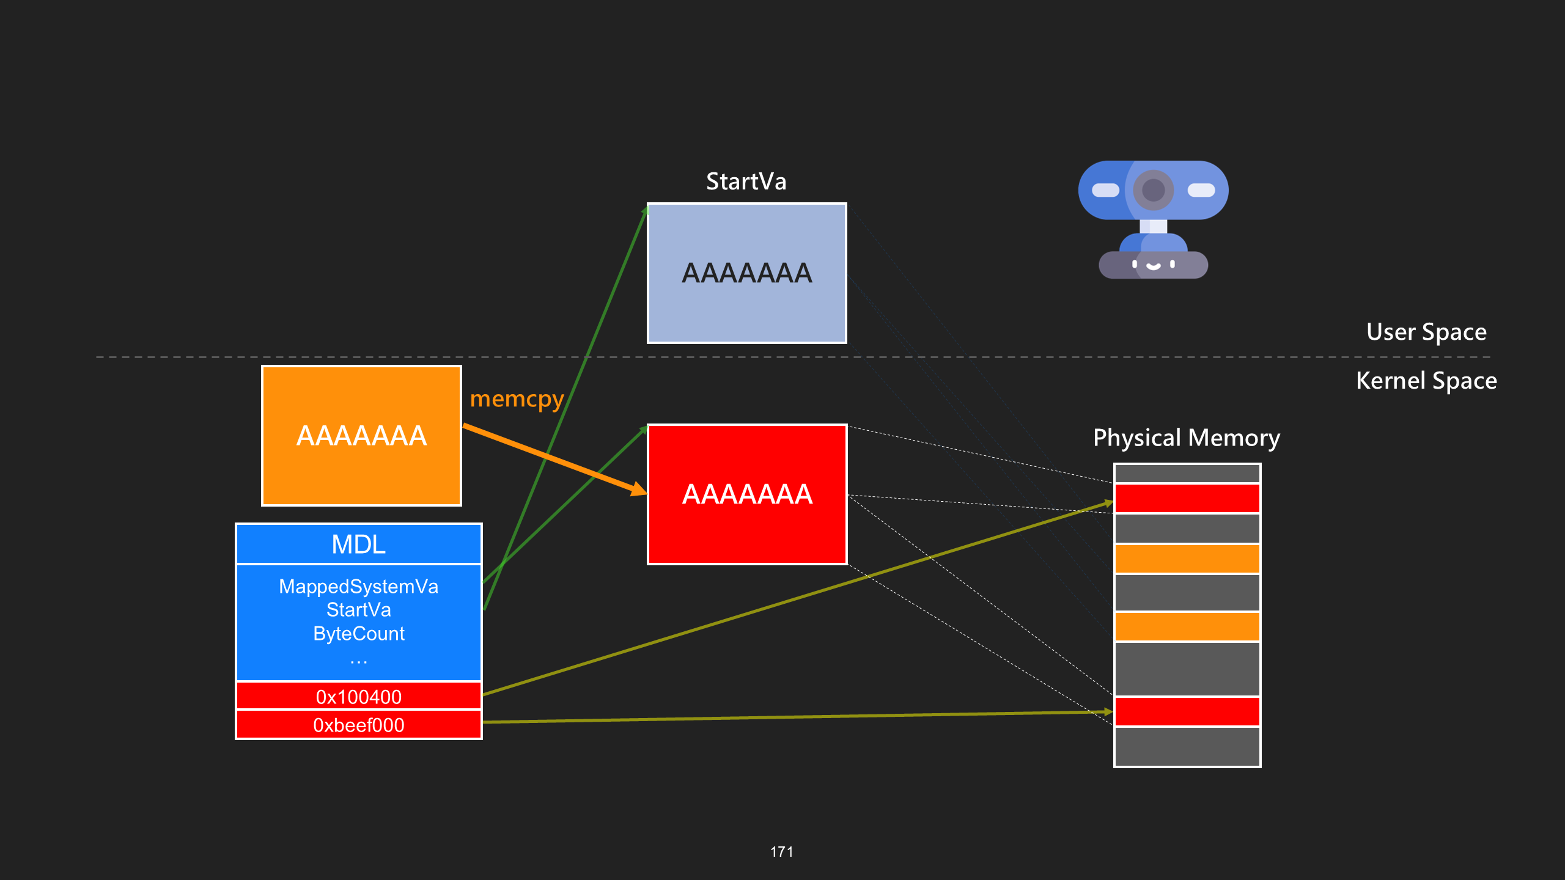Click the ByteCount field in MDL
Image resolution: width=1565 pixels, height=880 pixels.
[359, 634]
